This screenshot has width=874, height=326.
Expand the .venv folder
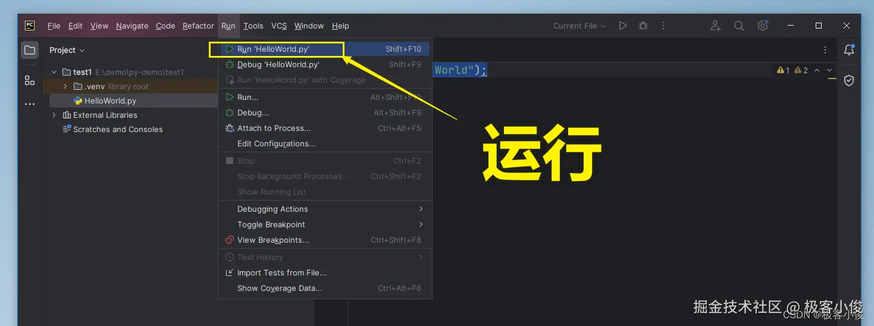click(x=65, y=86)
